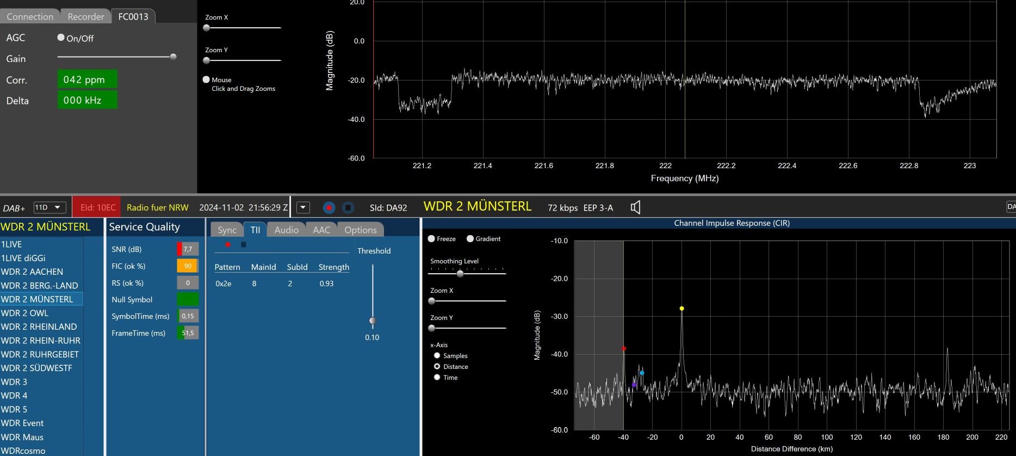Select the 1LIVE diGGi station
The image size is (1016, 456).
click(x=23, y=258)
